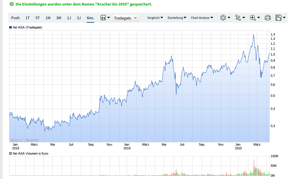Expand the Darstellung dropdown menu
Screen dimensions: 291x179
[177, 18]
